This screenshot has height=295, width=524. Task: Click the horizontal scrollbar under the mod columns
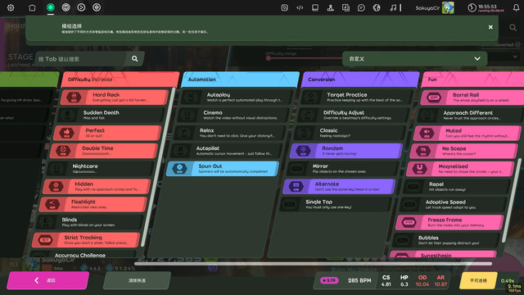coord(313,264)
